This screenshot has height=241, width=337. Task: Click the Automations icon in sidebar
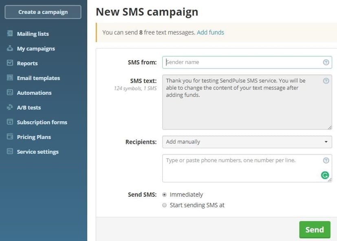click(x=10, y=92)
